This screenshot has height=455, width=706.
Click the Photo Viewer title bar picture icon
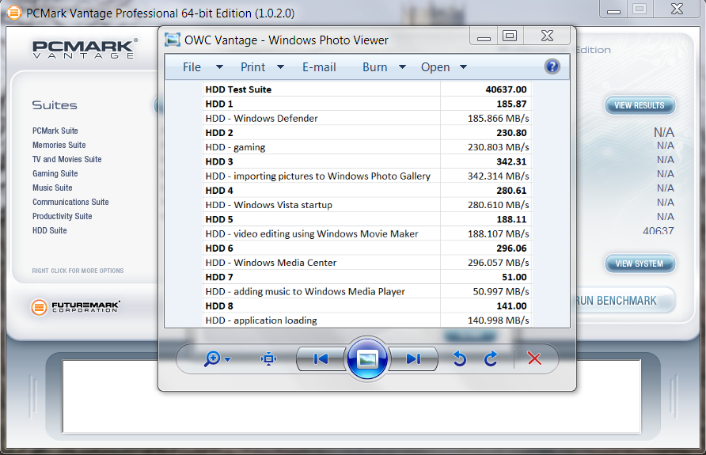[x=173, y=40]
